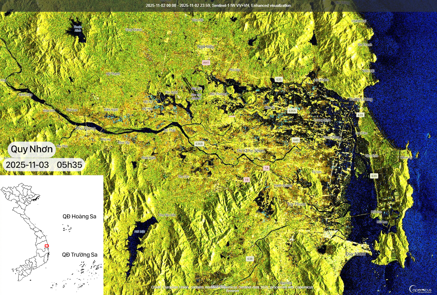Viewport: 437px width, 295px height.
Task: Click the Ngô Mây place label
Action: (206, 47)
